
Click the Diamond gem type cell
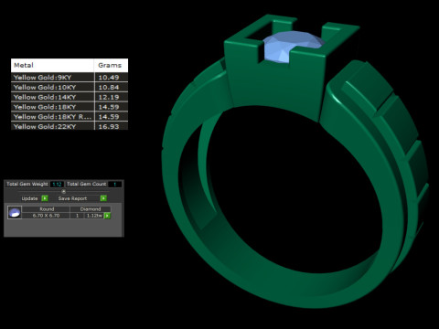coord(91,209)
